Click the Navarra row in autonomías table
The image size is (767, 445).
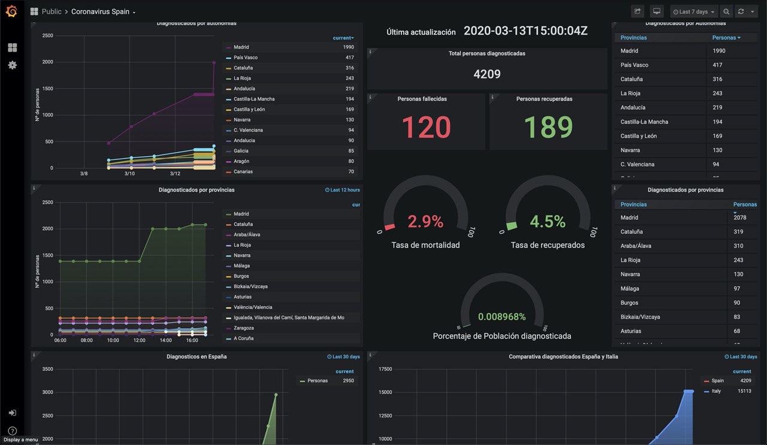pyautogui.click(x=687, y=150)
